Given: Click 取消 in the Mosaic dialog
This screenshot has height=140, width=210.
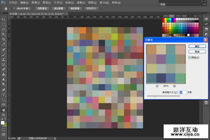Looking at the screenshot, I should coord(197,52).
